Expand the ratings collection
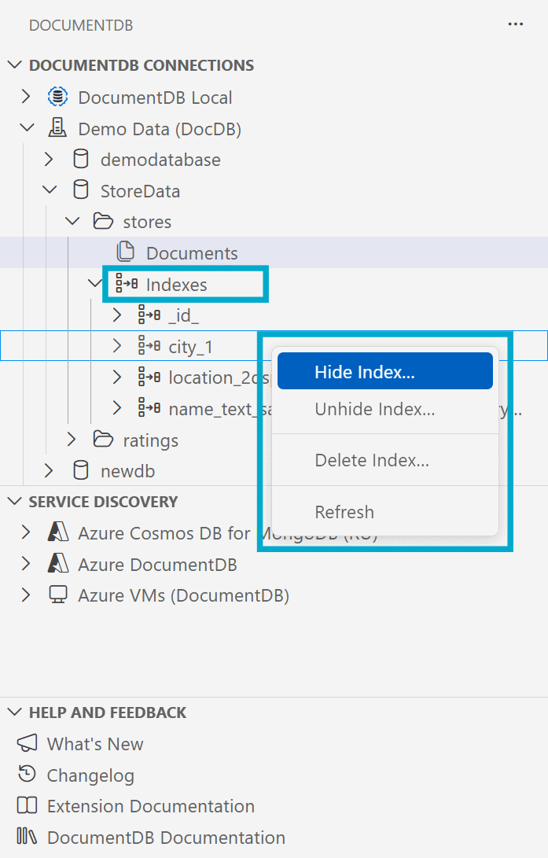 72,440
